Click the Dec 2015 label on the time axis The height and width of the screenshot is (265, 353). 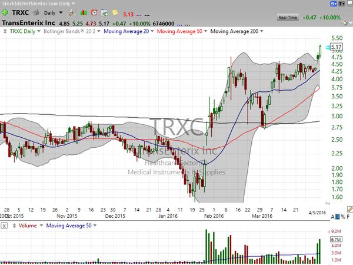pyautogui.click(x=115, y=216)
